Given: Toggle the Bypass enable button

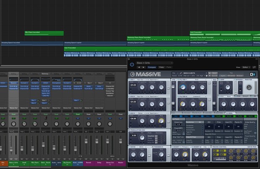Looking at the screenshot, I should pos(235,80).
